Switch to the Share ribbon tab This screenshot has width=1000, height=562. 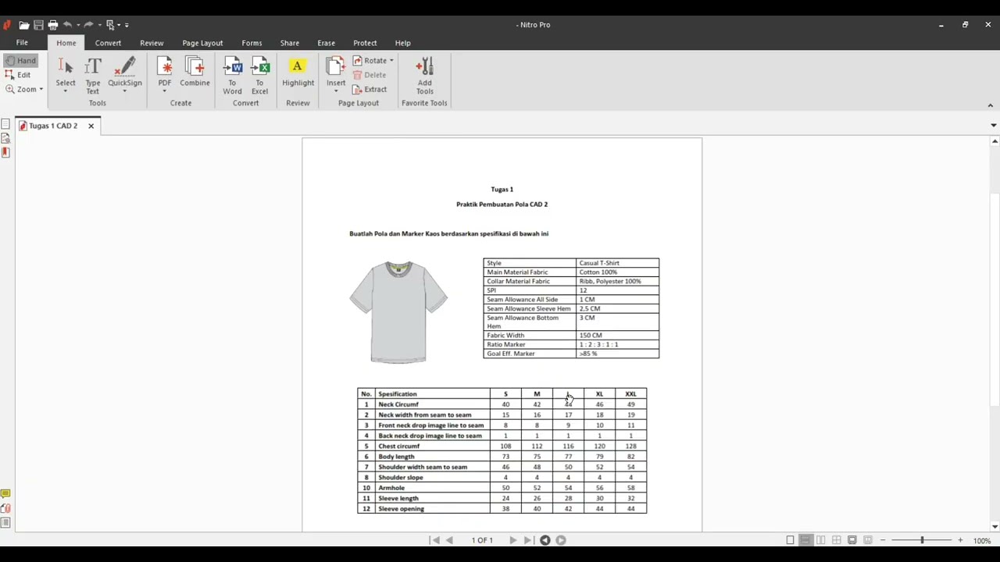click(x=289, y=43)
